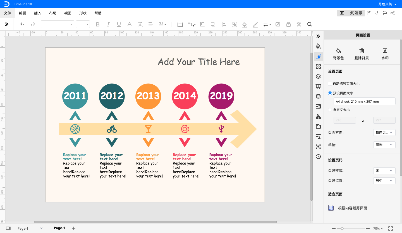Click the 演示 presentation button
Viewport: 402px width, 233px height.
pyautogui.click(x=356, y=13)
